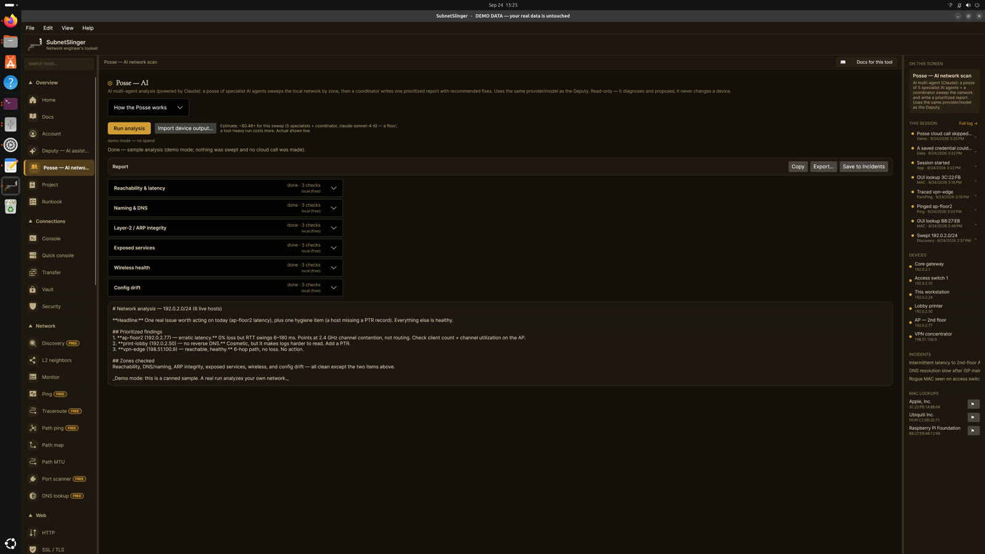The height and width of the screenshot is (554, 985).
Task: Open the Vault lock icon
Action: [x=33, y=289]
